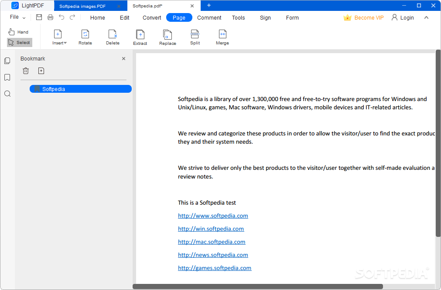
Task: Click paragraph starting 'We review and categorize'
Action: (x=306, y=138)
